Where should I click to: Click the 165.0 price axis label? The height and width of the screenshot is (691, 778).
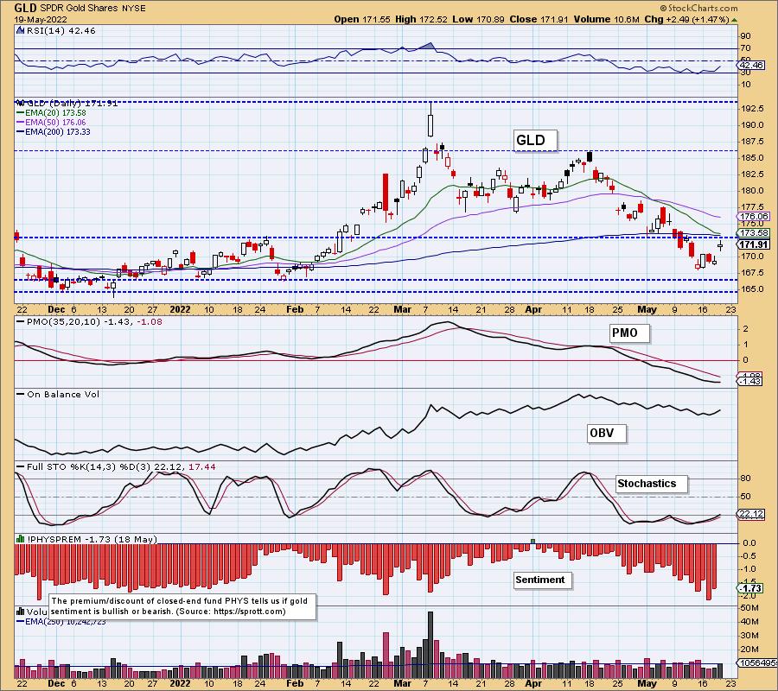tap(752, 289)
